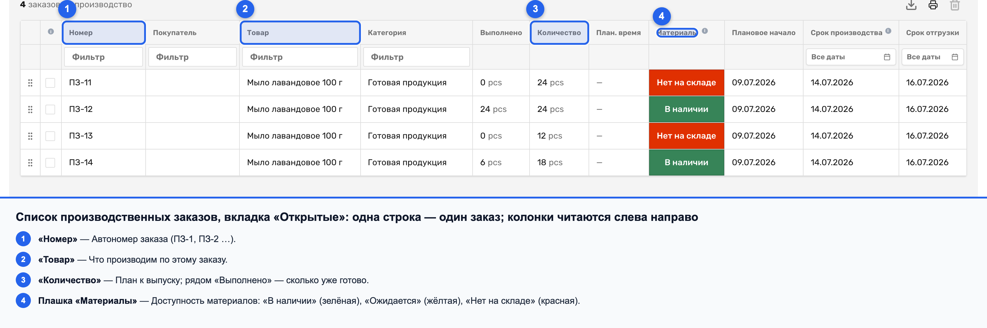Viewport: 987px width, 328px height.
Task: Download the orders list
Action: point(911,5)
